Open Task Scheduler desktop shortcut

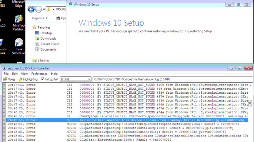pos(19,47)
